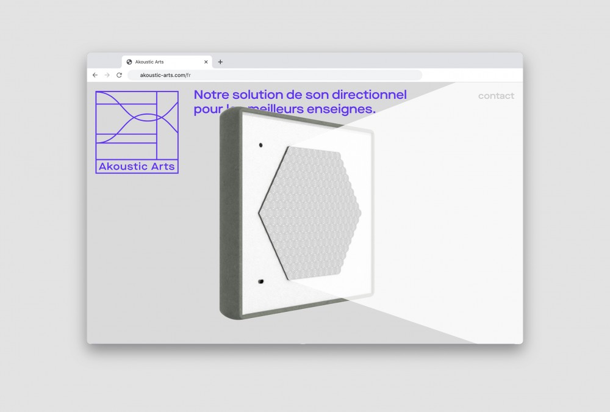Click the 'Notre solution de son directionnel' heading
610x412 pixels.
tap(300, 95)
